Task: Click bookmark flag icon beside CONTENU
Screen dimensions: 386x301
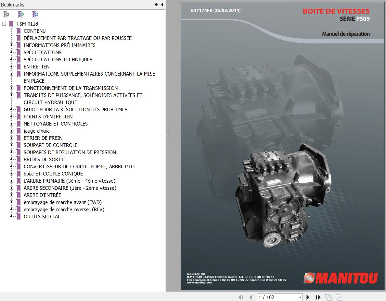Action: click(18, 31)
